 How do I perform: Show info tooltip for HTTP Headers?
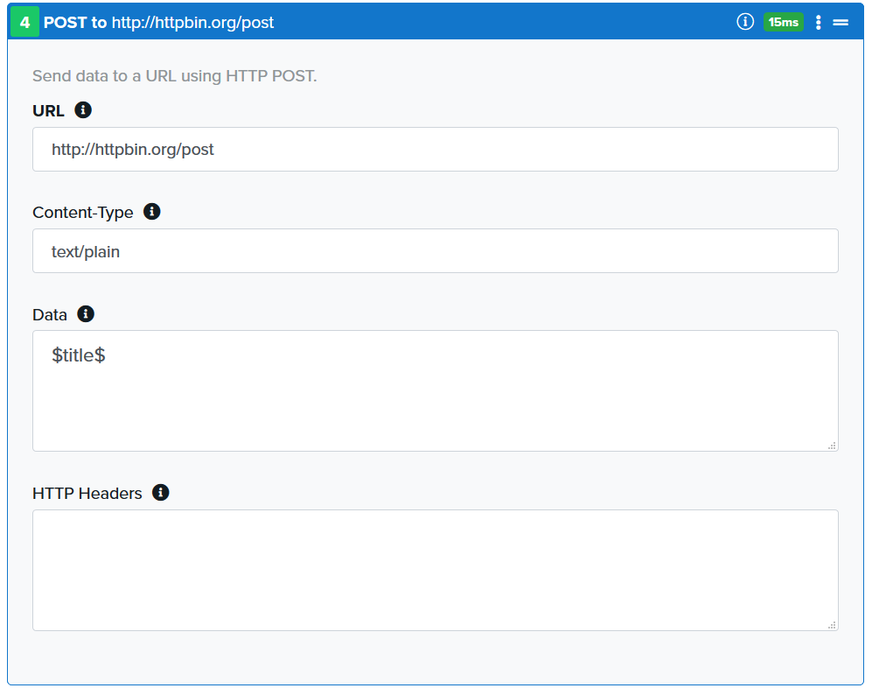point(161,493)
